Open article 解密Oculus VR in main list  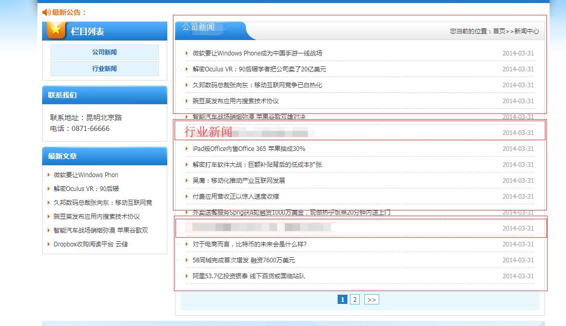point(259,69)
